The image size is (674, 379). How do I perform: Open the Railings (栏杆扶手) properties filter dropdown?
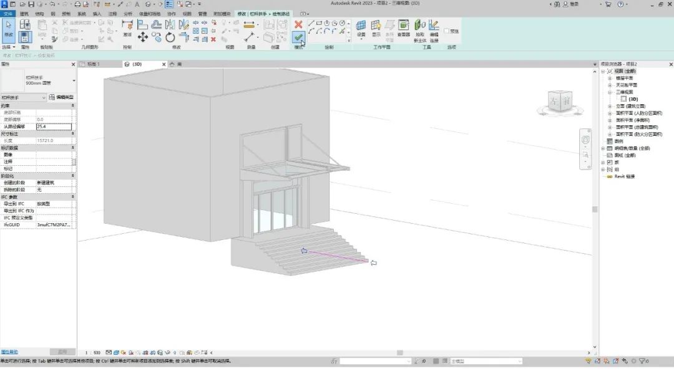pyautogui.click(x=23, y=97)
